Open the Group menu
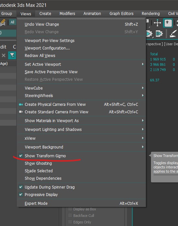178x226 pixels. coord(7,14)
